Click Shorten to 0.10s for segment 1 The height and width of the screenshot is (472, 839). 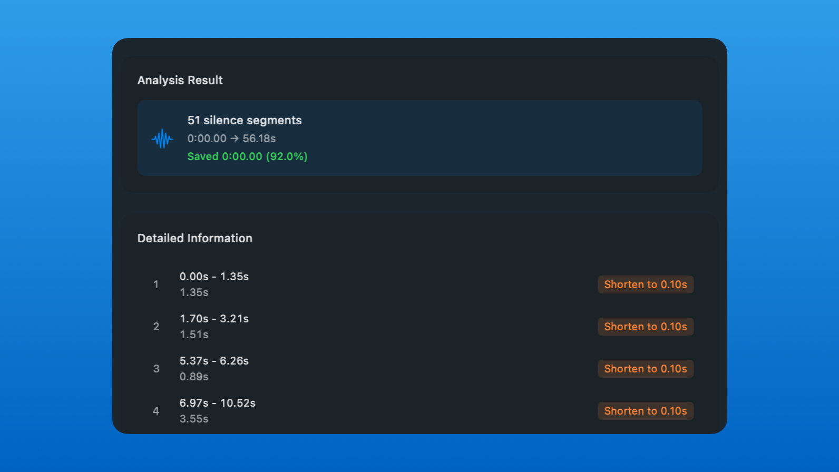tap(645, 284)
